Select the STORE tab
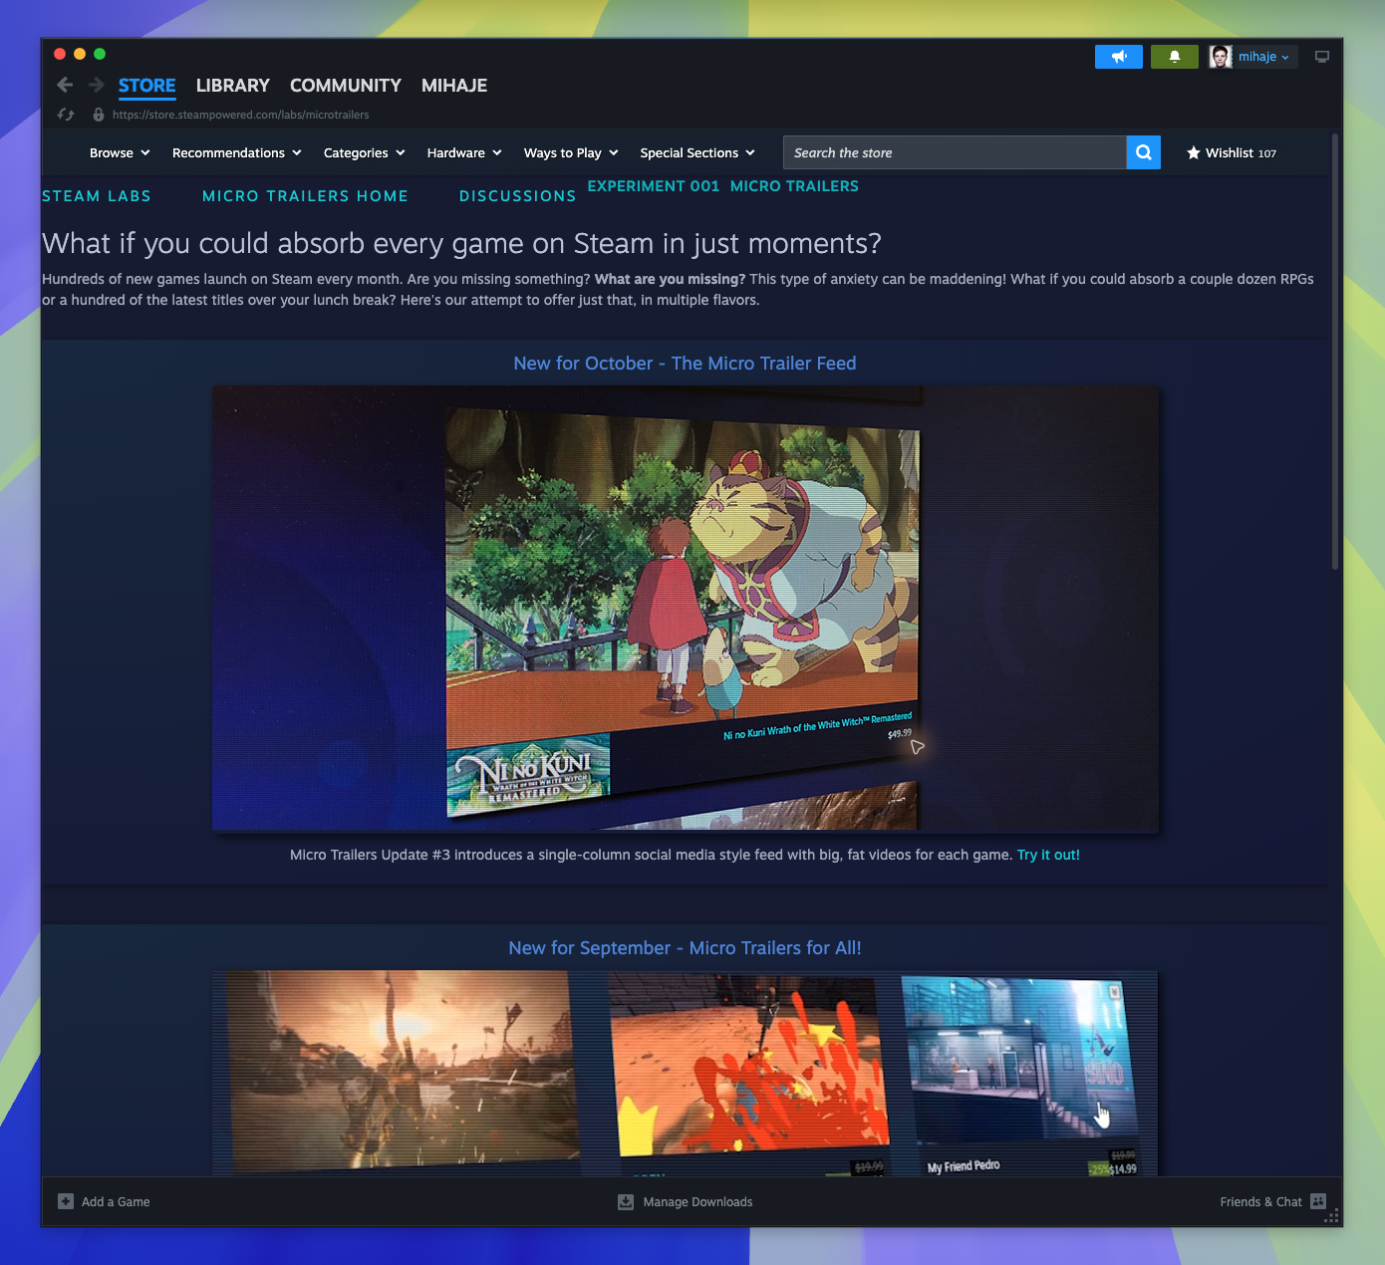This screenshot has width=1385, height=1265. pyautogui.click(x=147, y=86)
